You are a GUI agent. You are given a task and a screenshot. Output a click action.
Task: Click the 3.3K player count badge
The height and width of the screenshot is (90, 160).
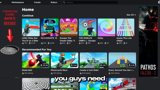(132, 65)
